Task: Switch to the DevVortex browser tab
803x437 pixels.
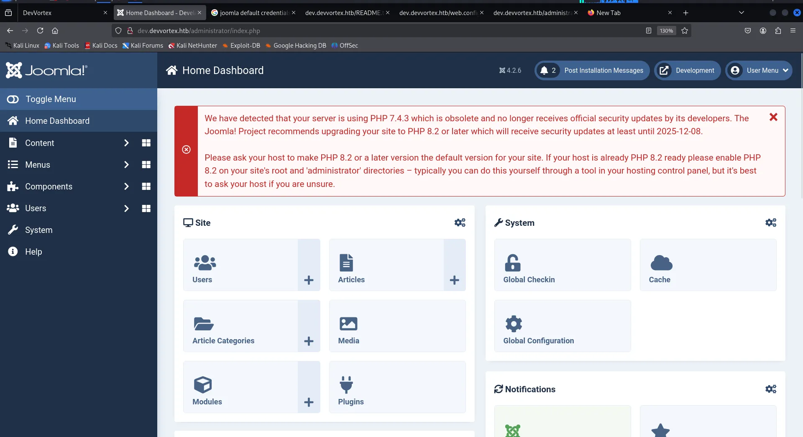Action: click(65, 13)
